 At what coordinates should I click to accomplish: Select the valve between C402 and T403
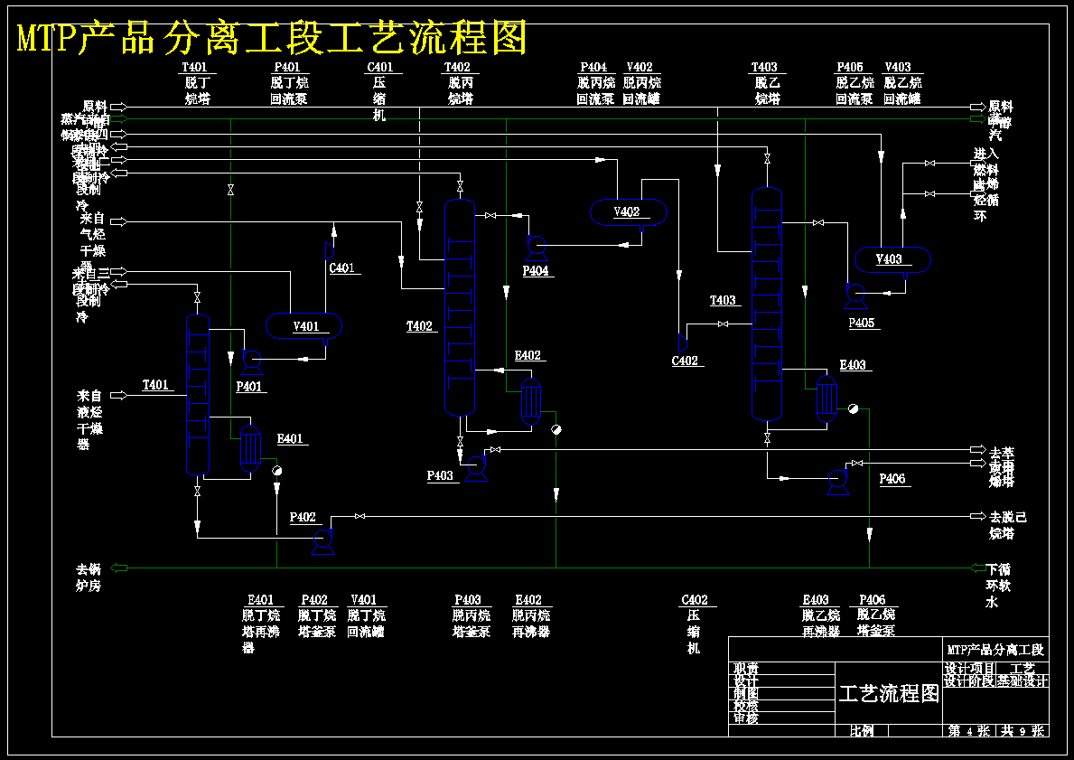pos(723,324)
